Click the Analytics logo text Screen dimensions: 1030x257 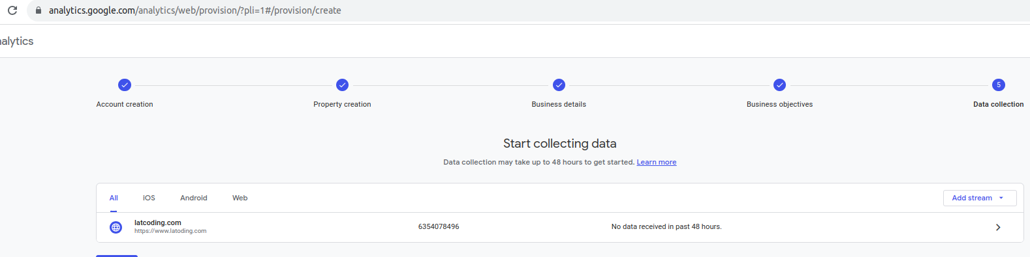click(16, 41)
